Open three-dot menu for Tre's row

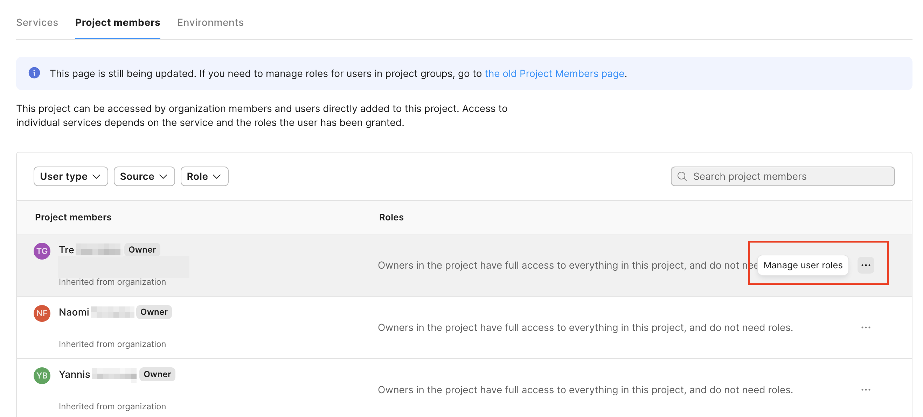[865, 265]
